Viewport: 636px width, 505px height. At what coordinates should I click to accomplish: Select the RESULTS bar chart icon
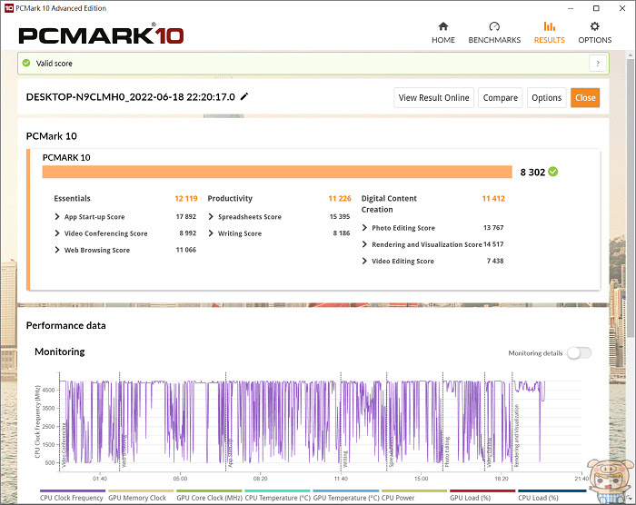(x=549, y=26)
